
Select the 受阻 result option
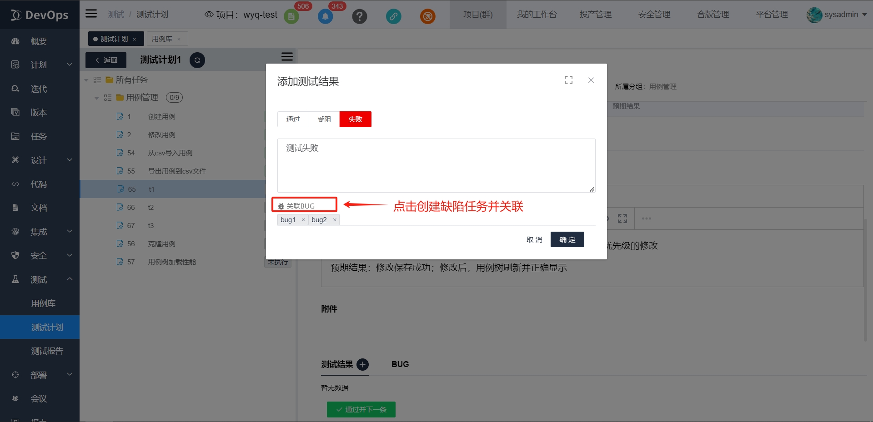324,119
